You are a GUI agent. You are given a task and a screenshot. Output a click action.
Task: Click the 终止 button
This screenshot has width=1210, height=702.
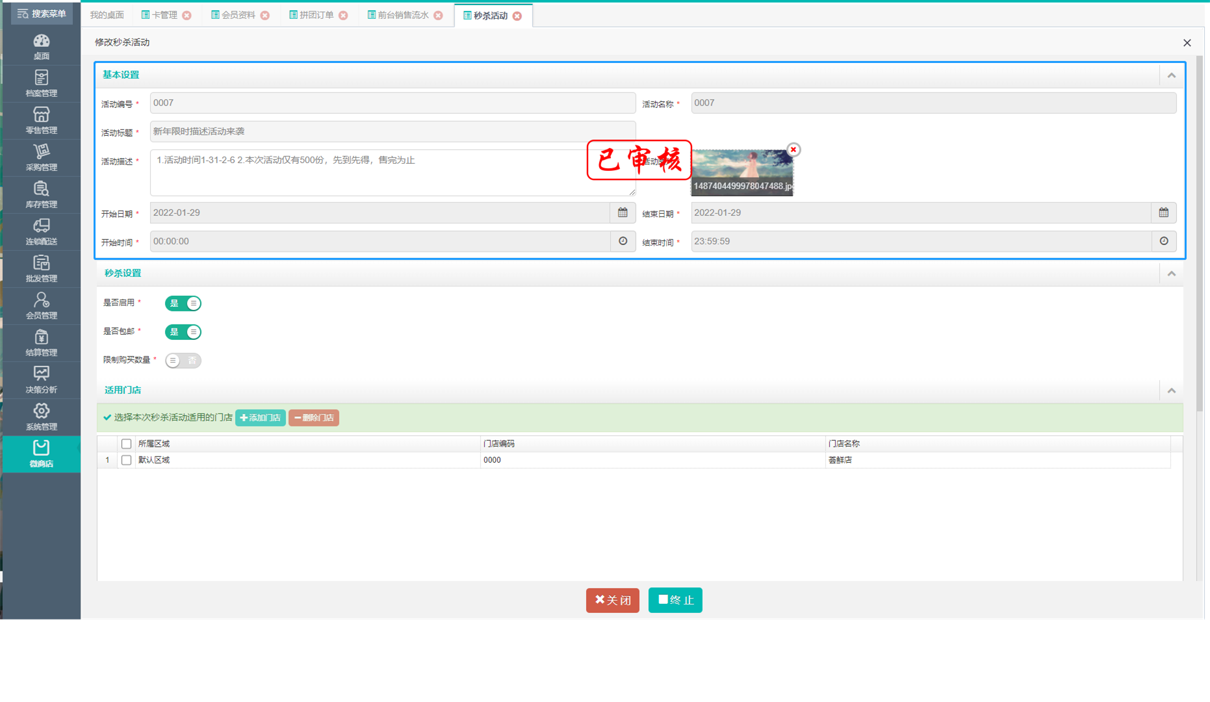[675, 600]
